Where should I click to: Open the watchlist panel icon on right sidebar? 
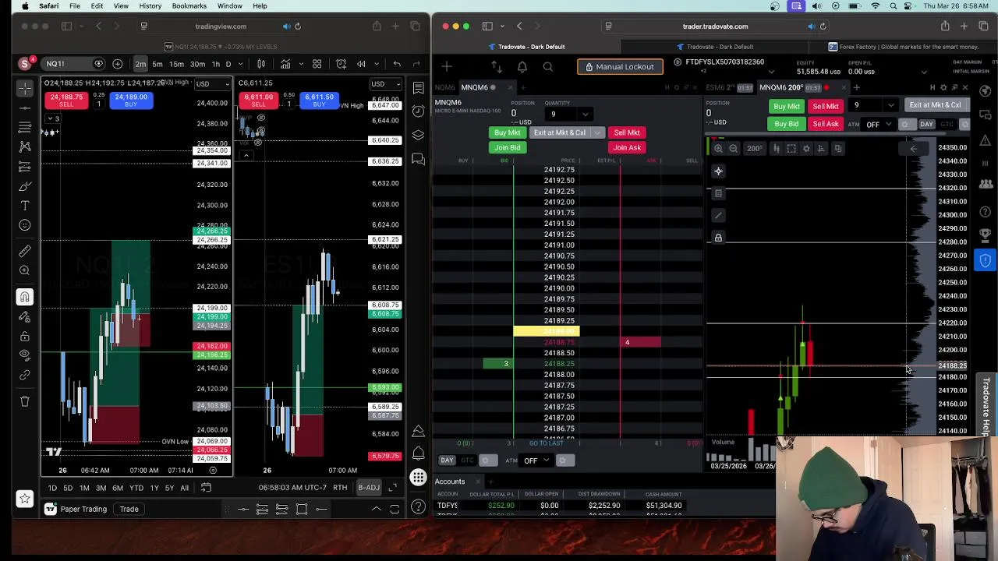[419, 88]
